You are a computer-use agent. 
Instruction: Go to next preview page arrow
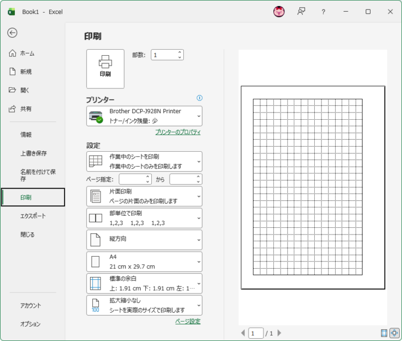tap(279, 333)
